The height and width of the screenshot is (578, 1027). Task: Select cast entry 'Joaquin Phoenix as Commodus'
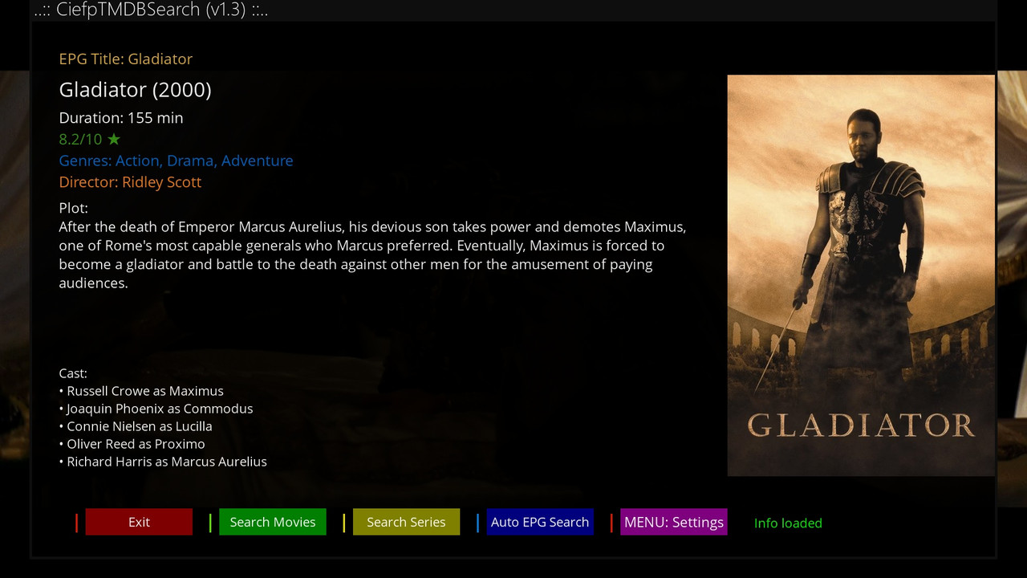156,409
